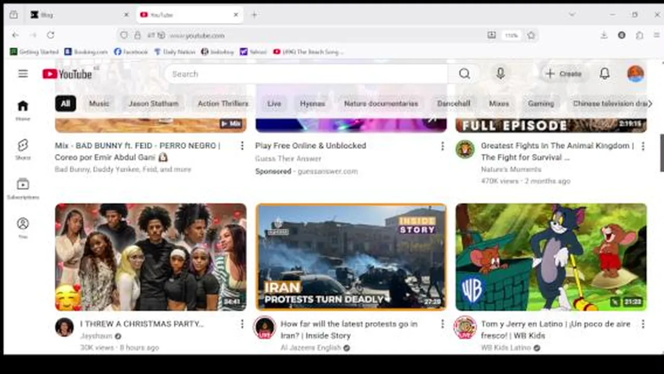Click the Play Free Online & Unblocked link
The image size is (664, 374).
311,145
